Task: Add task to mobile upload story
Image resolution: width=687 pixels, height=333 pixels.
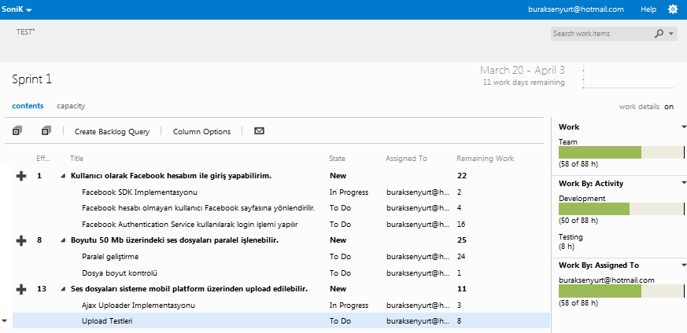Action: 21,289
